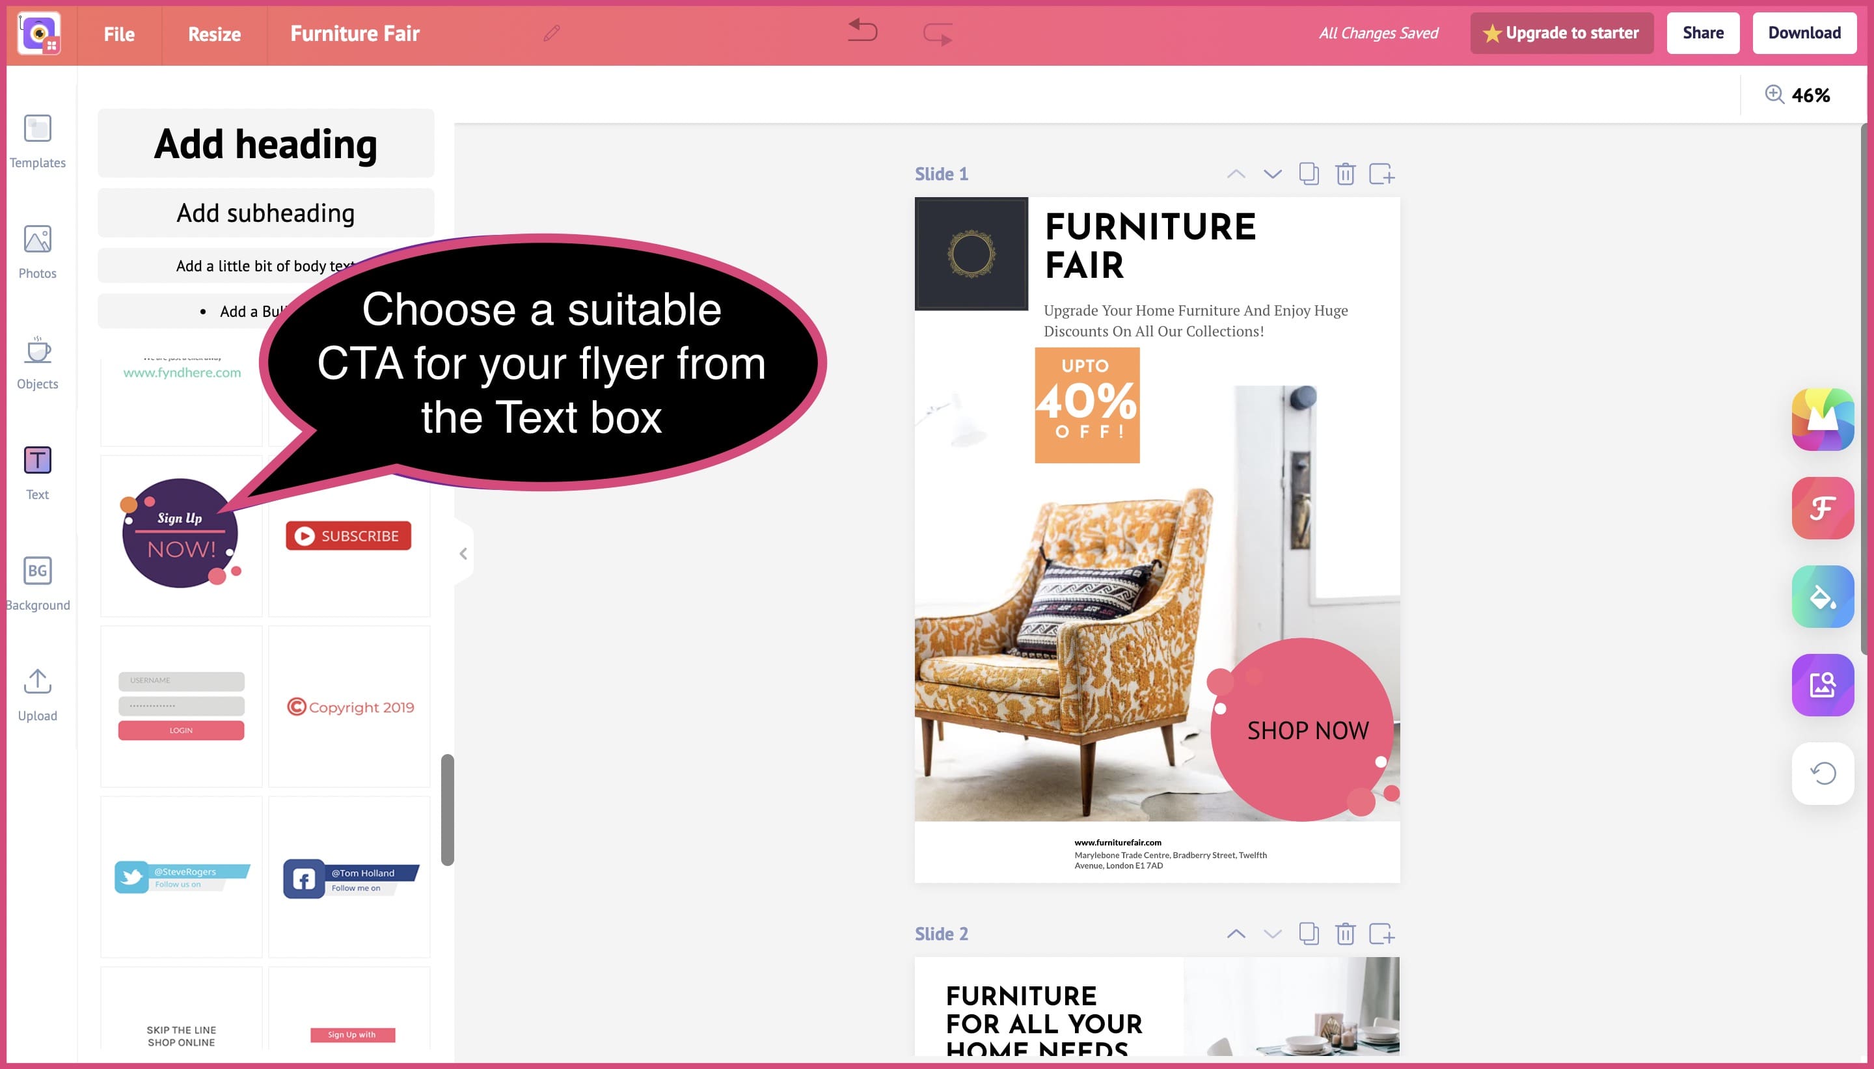Open the File menu
Viewport: 1874px width, 1069px height.
118,33
